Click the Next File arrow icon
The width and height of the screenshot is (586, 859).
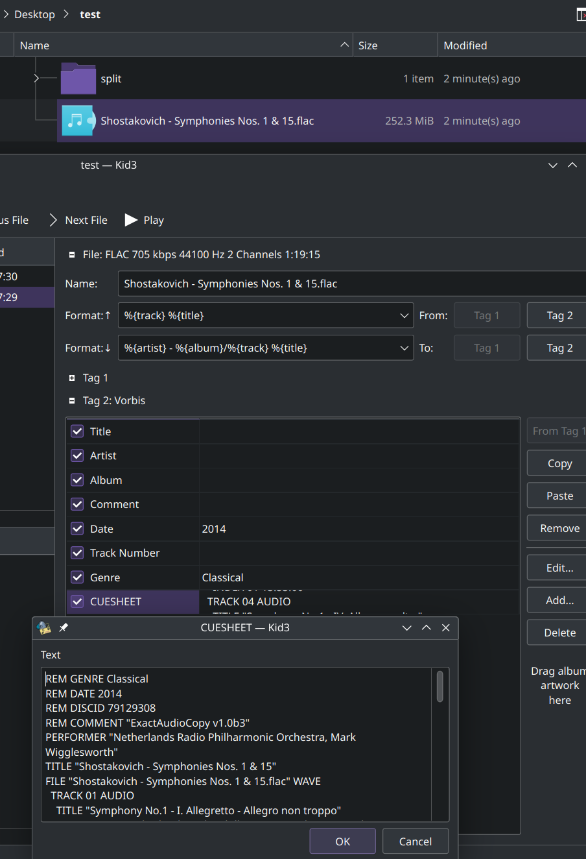point(52,220)
